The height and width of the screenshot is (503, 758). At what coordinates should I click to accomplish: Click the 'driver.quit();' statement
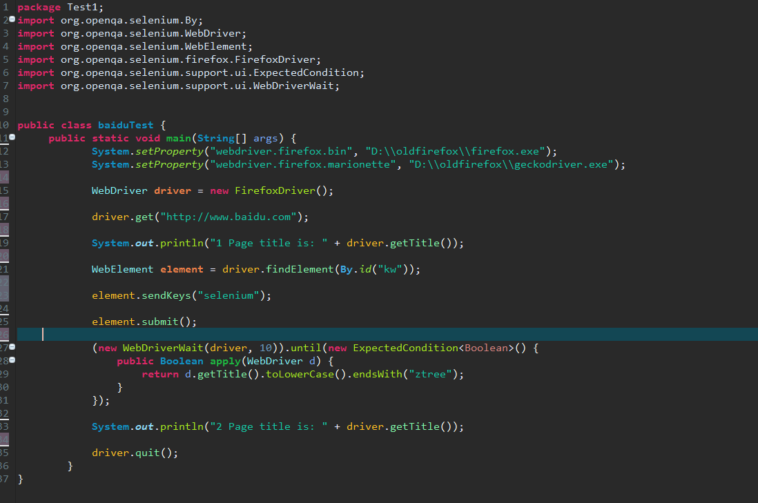[135, 453]
